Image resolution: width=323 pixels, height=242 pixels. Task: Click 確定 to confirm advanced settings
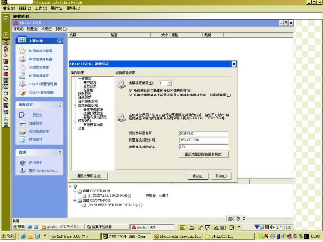coord(198,176)
